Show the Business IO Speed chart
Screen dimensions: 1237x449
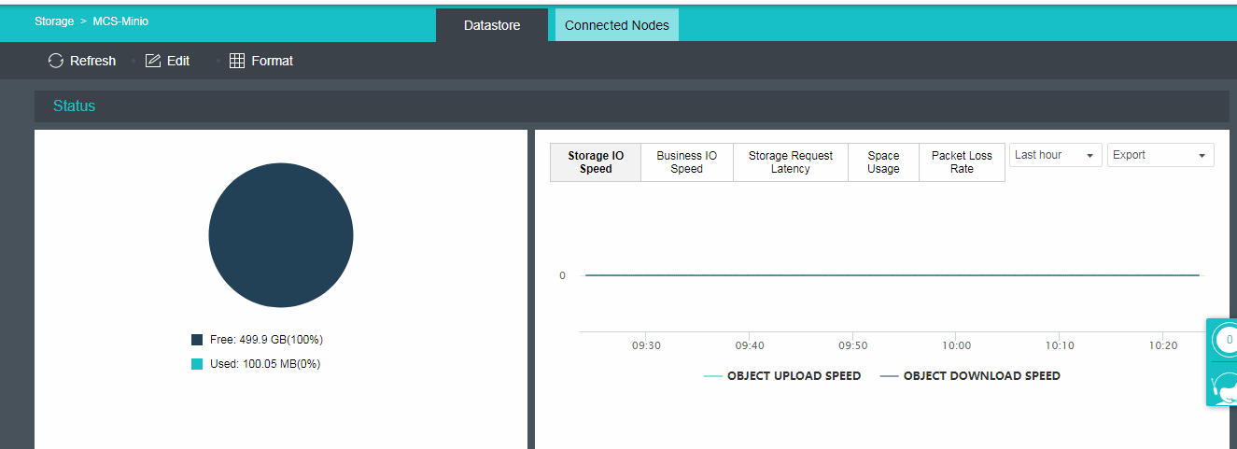[686, 162]
